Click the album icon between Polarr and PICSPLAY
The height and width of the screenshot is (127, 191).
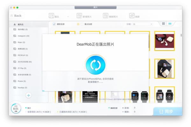(15, 49)
